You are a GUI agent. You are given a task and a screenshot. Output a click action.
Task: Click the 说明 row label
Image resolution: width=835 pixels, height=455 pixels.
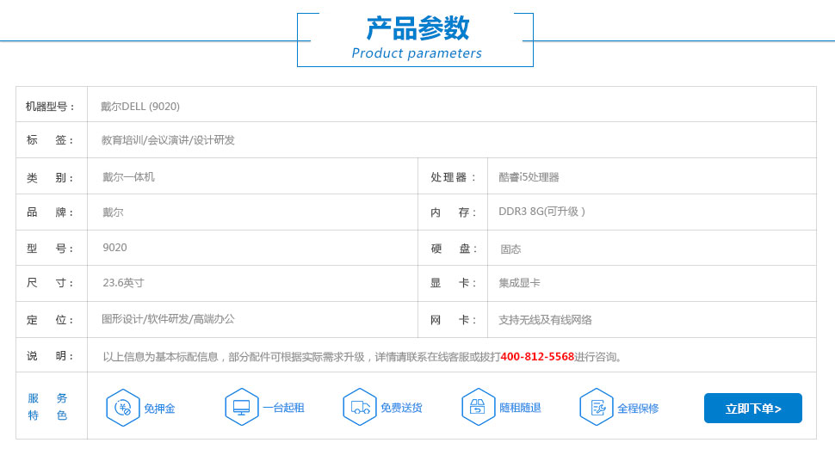coord(50,356)
